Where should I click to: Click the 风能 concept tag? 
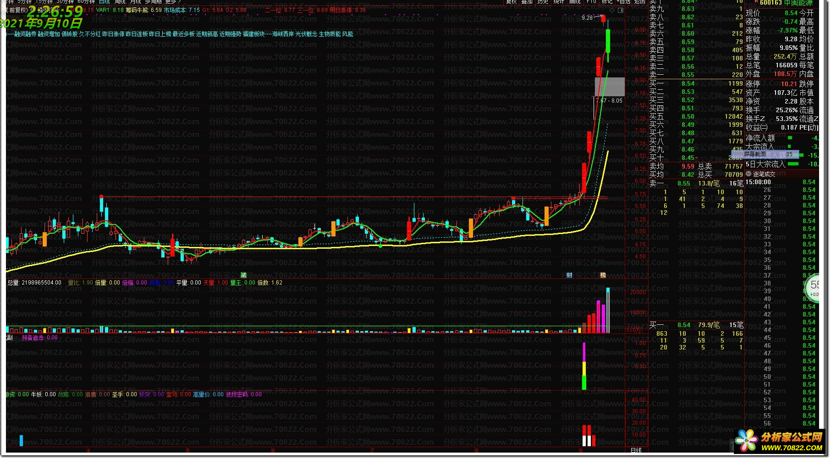348,34
